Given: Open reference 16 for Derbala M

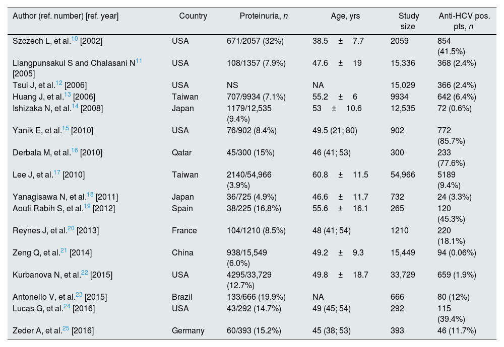Looking at the screenshot, I should (75, 150).
